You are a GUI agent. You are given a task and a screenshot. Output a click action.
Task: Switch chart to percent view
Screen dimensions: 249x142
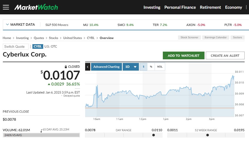pyautogui.click(x=151, y=67)
